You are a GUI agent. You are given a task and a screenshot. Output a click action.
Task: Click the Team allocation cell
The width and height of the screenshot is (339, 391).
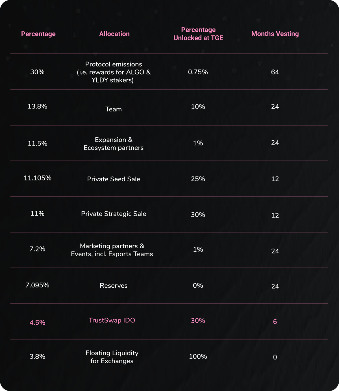(114, 109)
